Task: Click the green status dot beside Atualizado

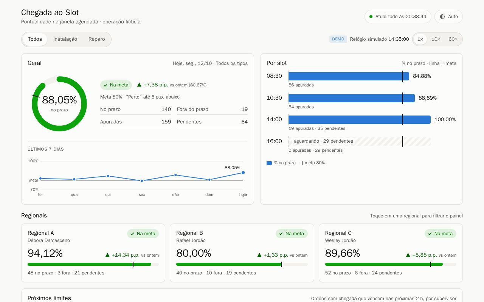Action: point(371,17)
